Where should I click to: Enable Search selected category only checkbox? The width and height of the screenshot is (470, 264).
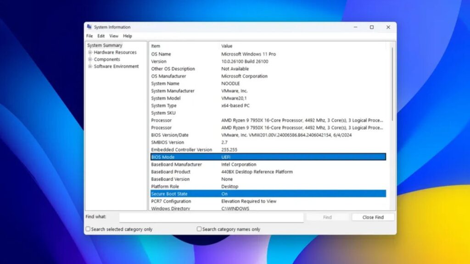click(x=88, y=229)
